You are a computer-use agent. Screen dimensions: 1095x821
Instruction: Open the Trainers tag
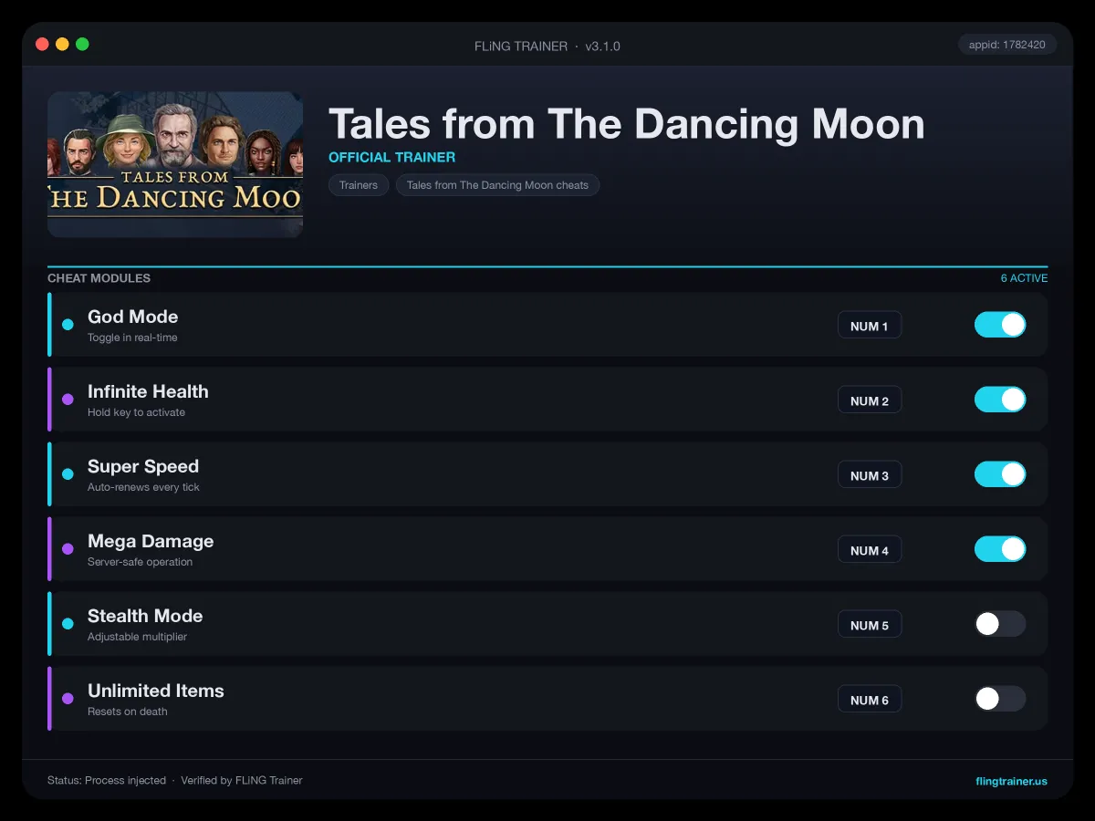[x=359, y=185]
